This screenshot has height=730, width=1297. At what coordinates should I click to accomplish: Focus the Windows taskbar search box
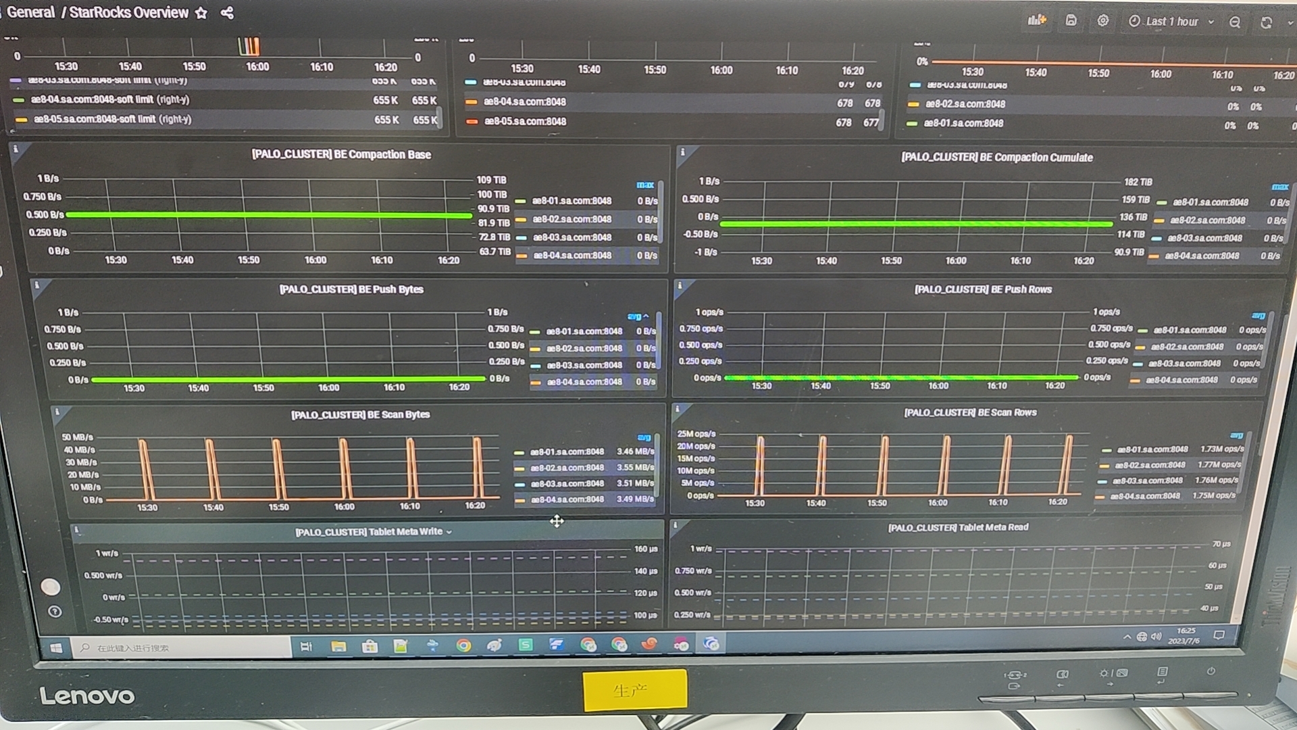182,647
